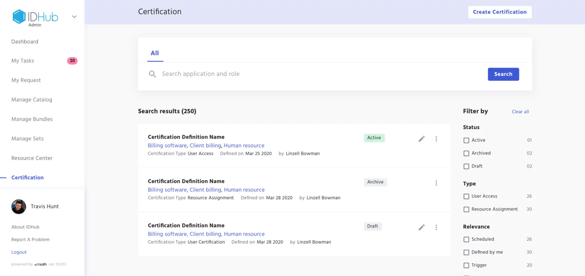Click the Search results (250) heading
This screenshot has width=585, height=276.
[x=167, y=111]
